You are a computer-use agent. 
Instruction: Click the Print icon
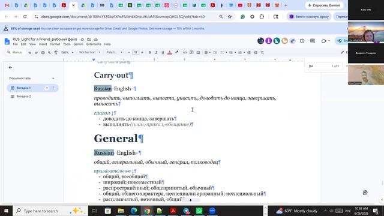point(43,52)
